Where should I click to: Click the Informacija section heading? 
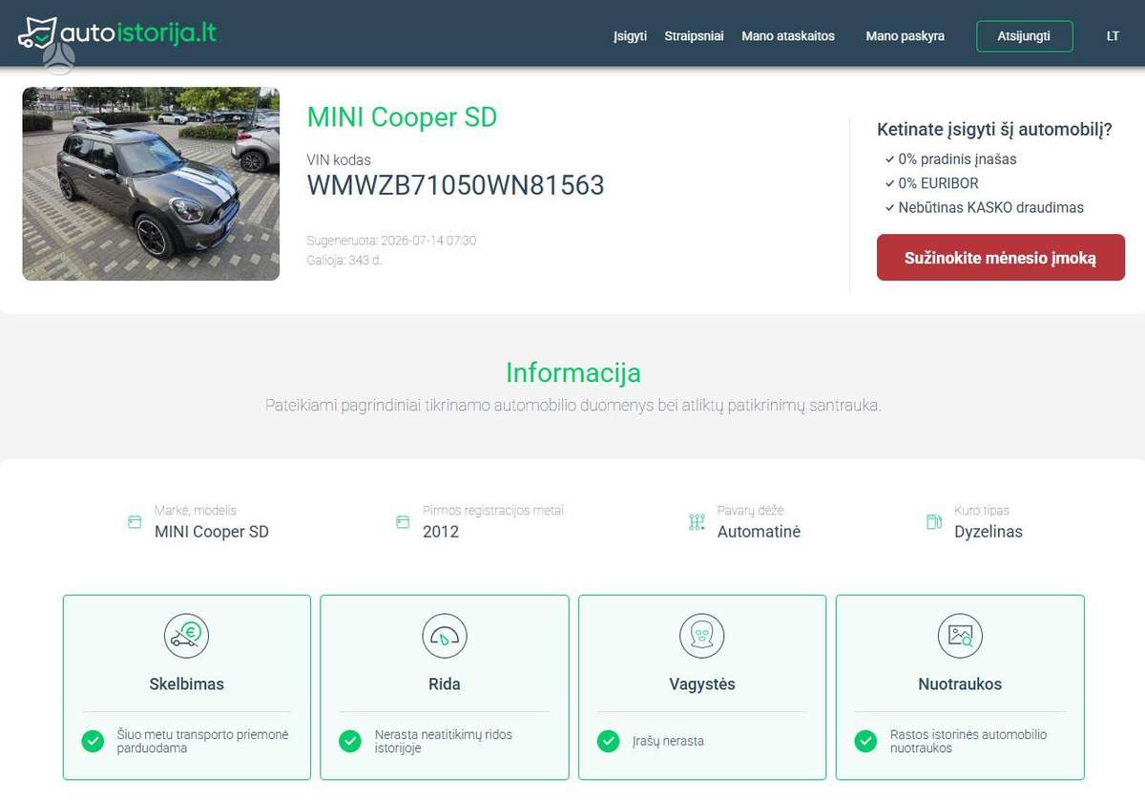pyautogui.click(x=572, y=372)
